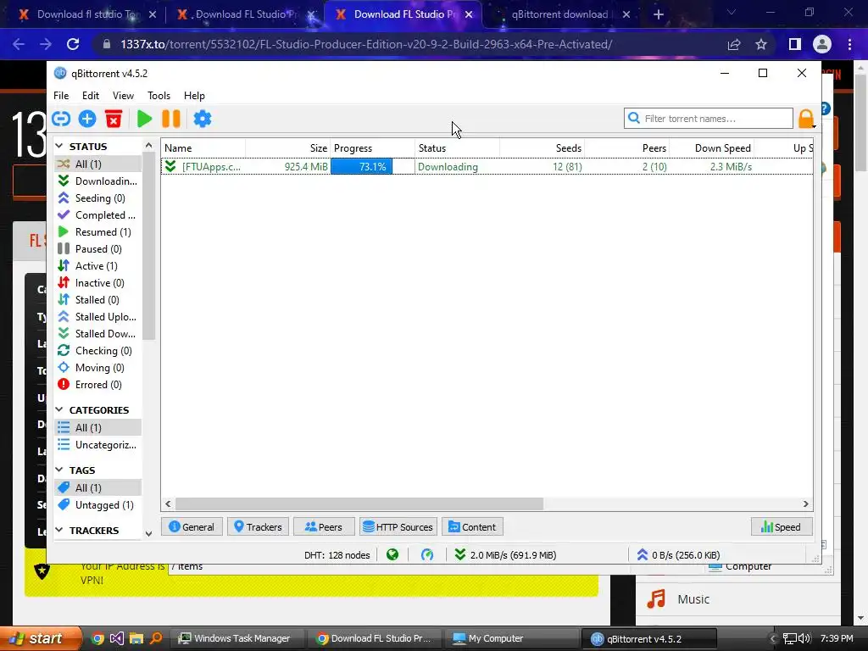The width and height of the screenshot is (868, 651).
Task: Open the Edit menu
Action: pyautogui.click(x=90, y=95)
